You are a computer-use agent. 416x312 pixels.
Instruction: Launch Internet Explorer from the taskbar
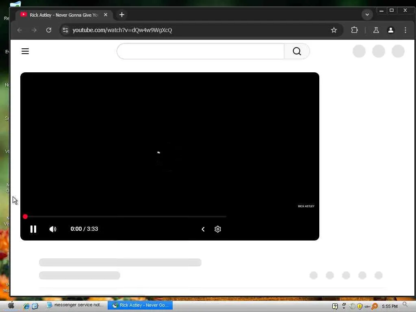(x=26, y=306)
